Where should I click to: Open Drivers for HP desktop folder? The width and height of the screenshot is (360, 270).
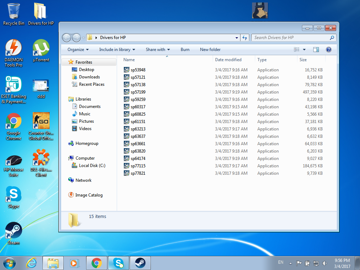point(41,14)
